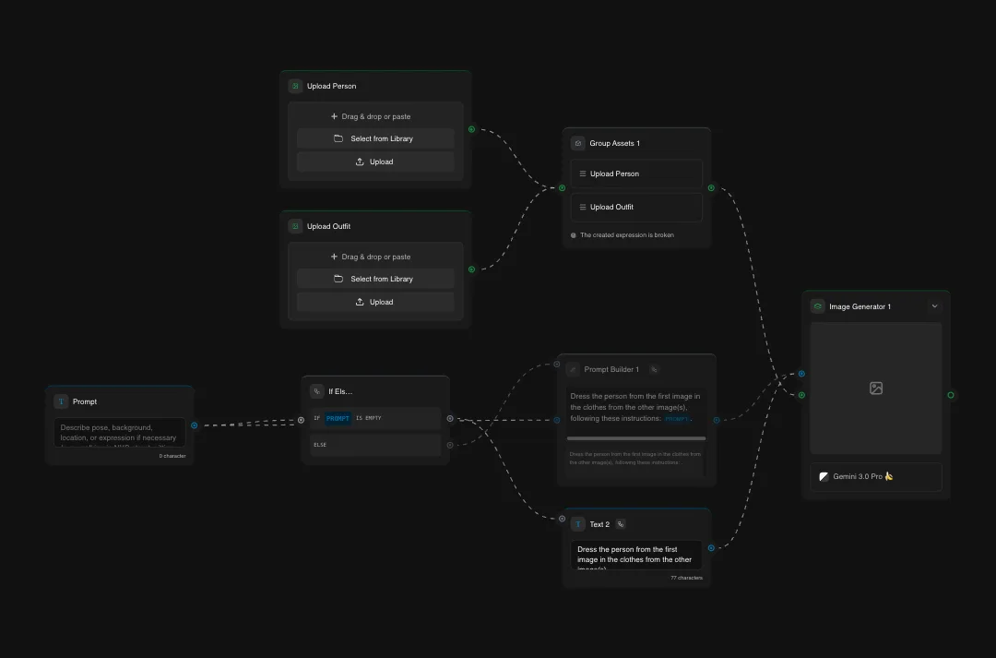
Task: Open the Gemini 3.0 Pro model selector
Action: point(874,476)
